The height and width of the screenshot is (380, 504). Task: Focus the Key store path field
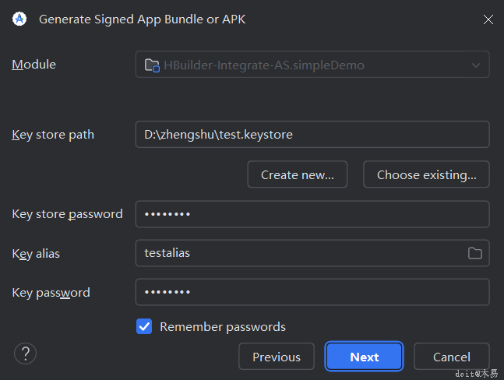click(x=312, y=135)
